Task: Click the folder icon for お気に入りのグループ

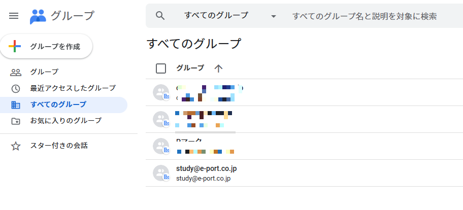Action: pos(16,121)
